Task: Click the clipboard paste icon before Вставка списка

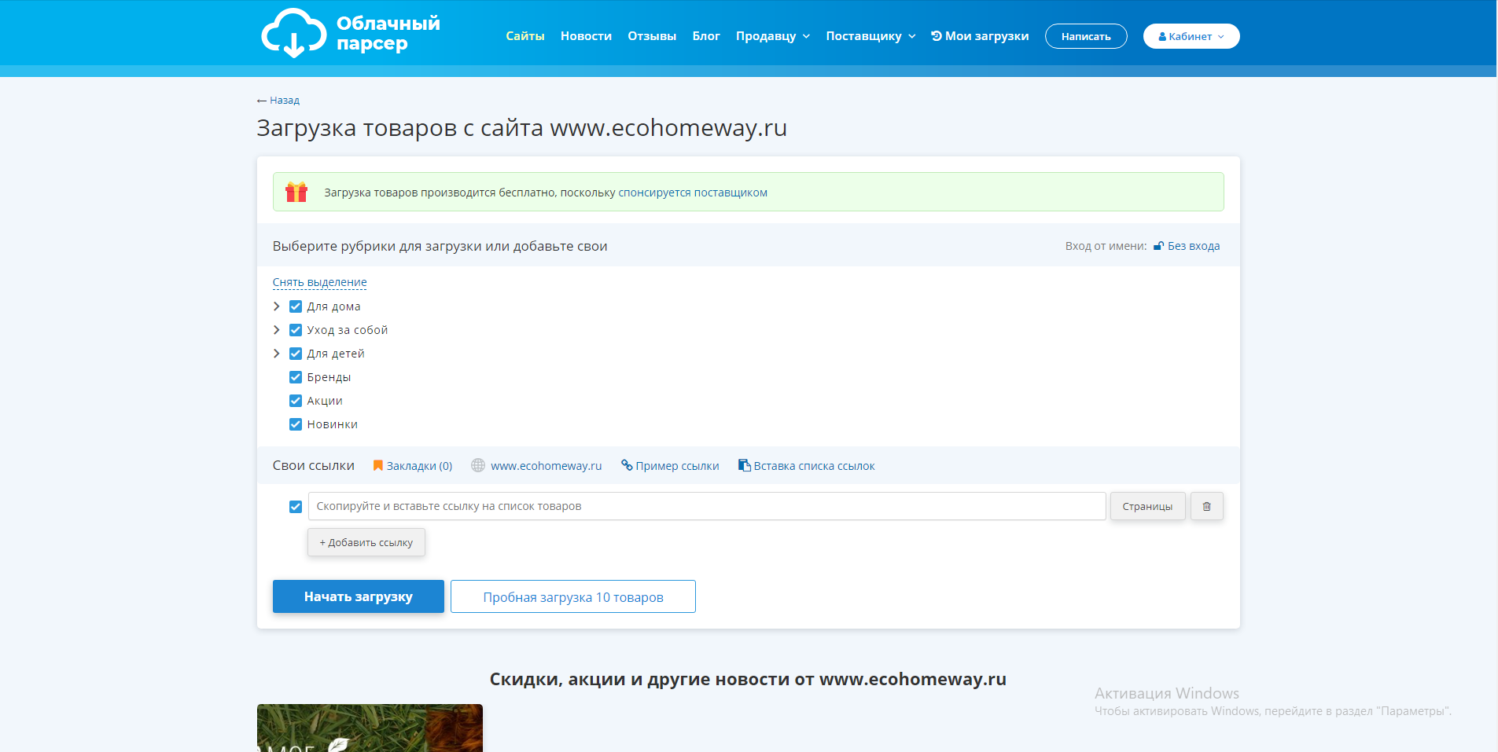Action: 744,465
